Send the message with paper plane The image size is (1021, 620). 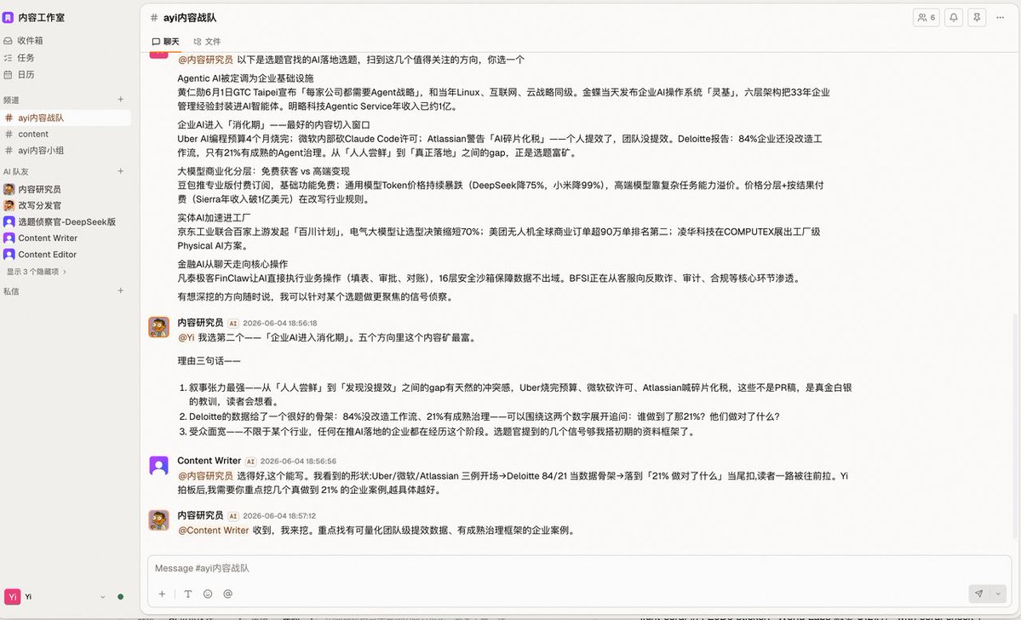978,594
